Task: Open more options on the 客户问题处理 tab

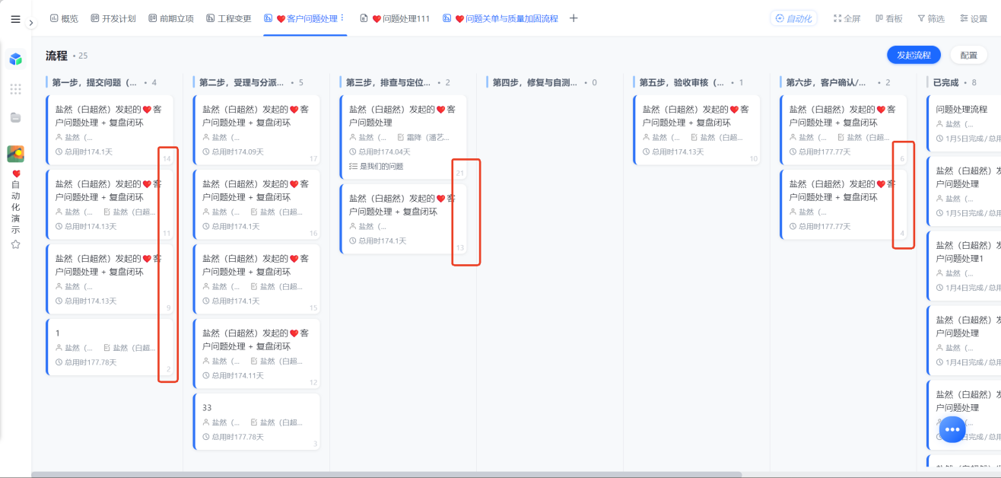Action: 342,18
